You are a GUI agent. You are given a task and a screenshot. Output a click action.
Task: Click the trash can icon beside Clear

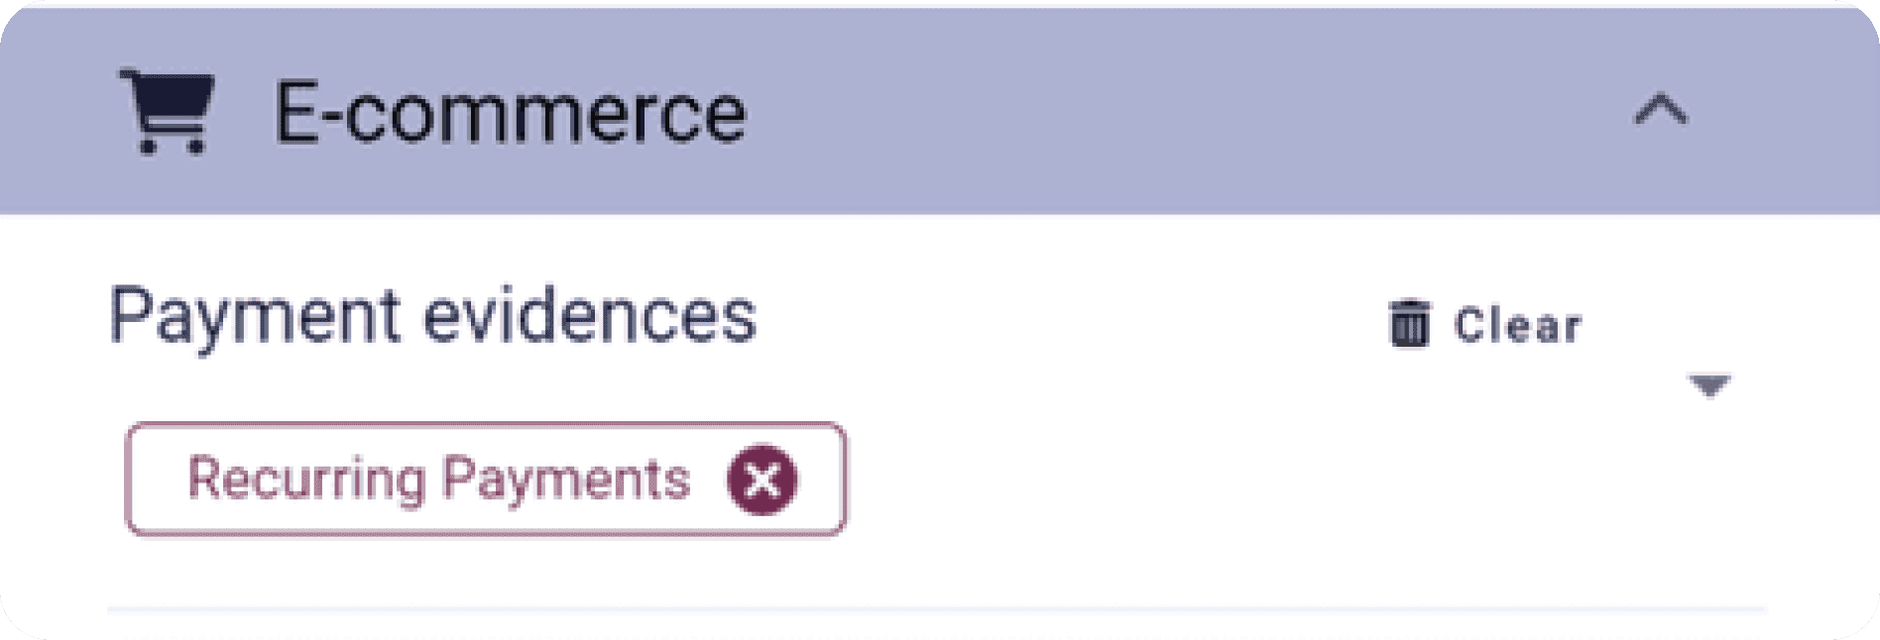(x=1409, y=324)
